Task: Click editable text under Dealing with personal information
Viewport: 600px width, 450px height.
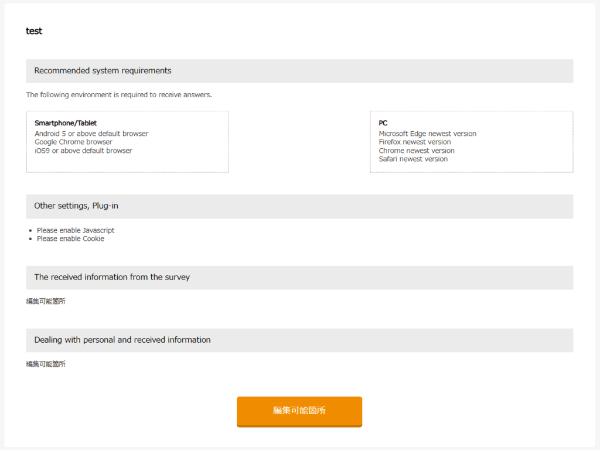Action: pos(46,364)
